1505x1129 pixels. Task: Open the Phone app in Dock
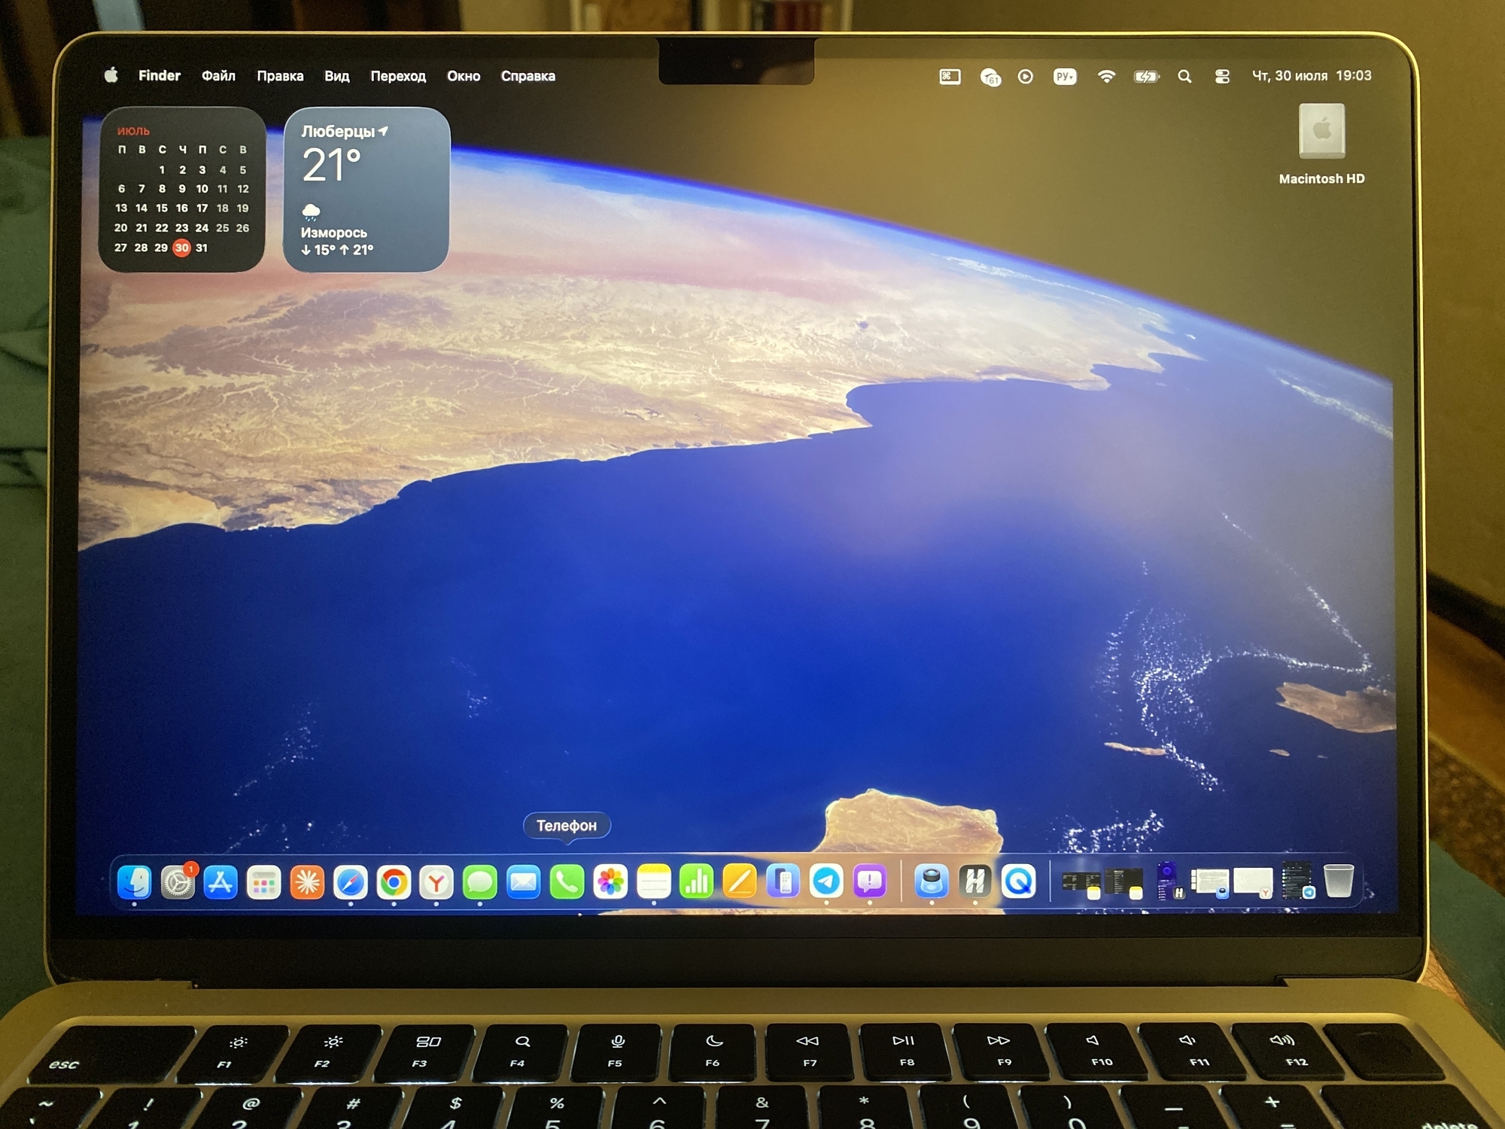pyautogui.click(x=567, y=881)
